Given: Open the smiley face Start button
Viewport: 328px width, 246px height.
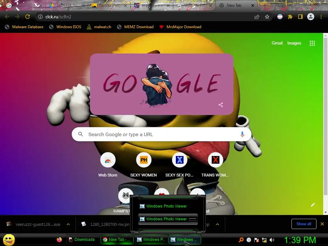Looking at the screenshot, I should coord(9,240).
